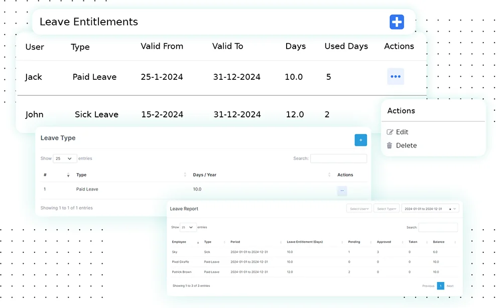
Task: Clear the date range with the x icon
Action: click(x=450, y=209)
